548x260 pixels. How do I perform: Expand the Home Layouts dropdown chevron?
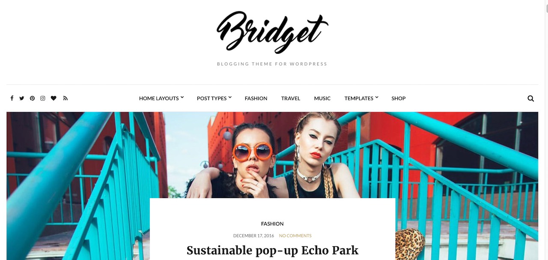pyautogui.click(x=182, y=97)
